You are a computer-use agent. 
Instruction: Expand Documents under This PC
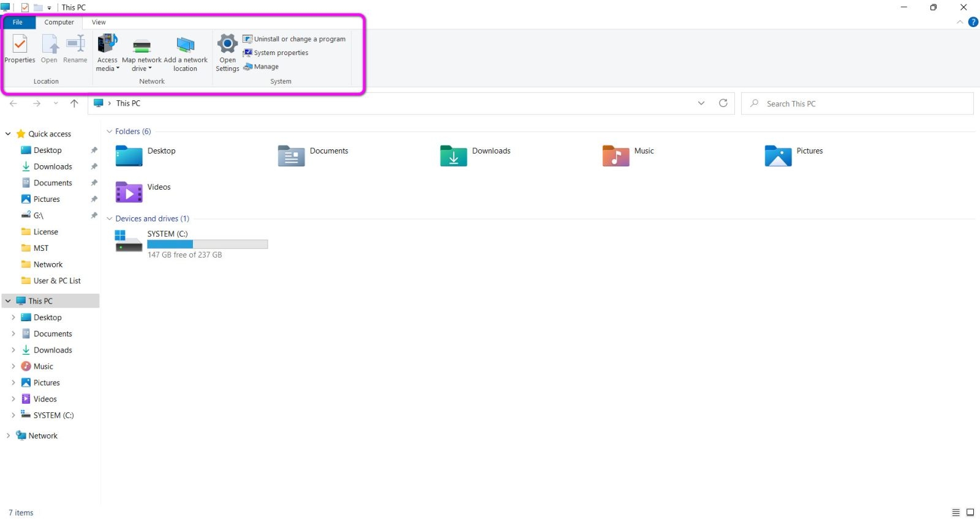[13, 334]
